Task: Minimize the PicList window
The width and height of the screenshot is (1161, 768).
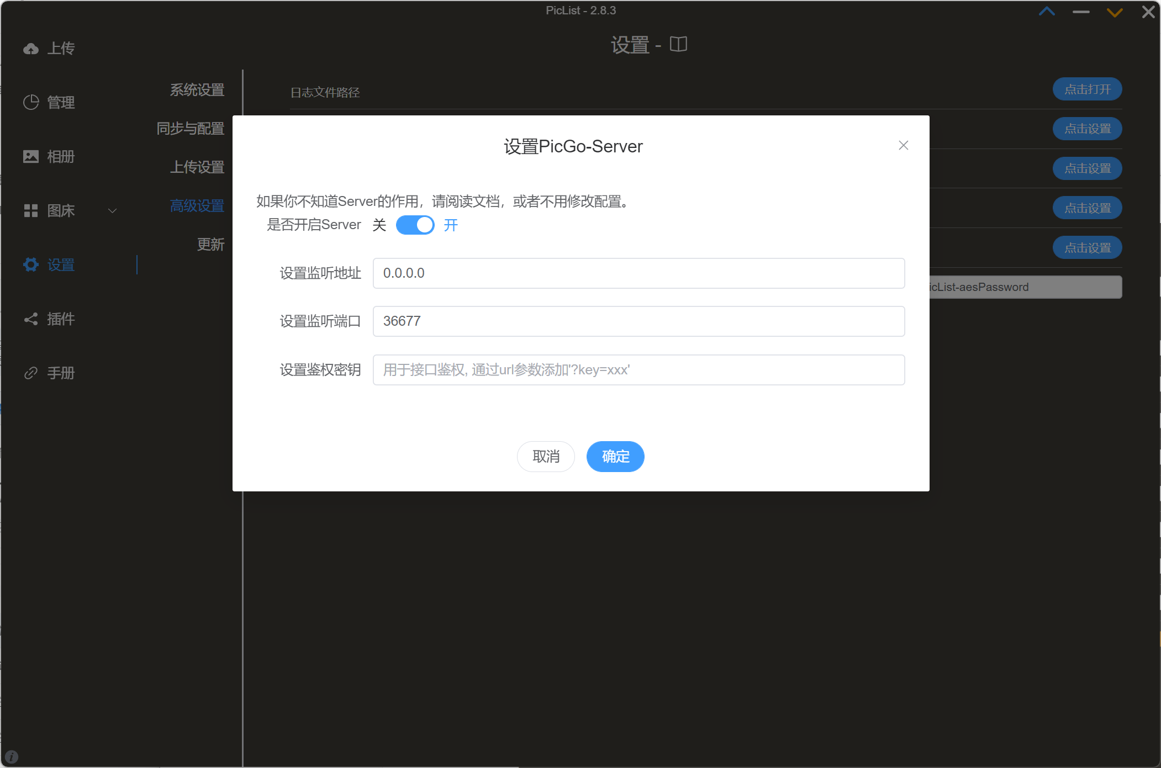Action: pyautogui.click(x=1081, y=12)
